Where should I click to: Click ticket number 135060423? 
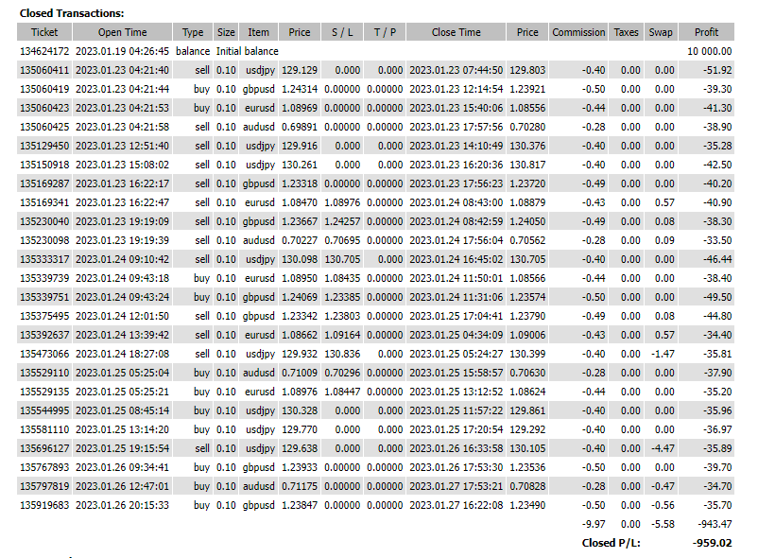click(x=44, y=108)
